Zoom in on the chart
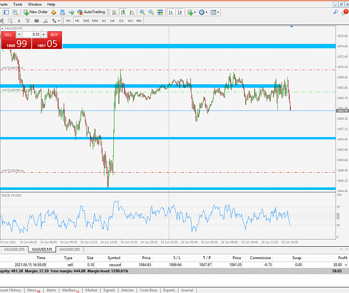 (x=142, y=12)
